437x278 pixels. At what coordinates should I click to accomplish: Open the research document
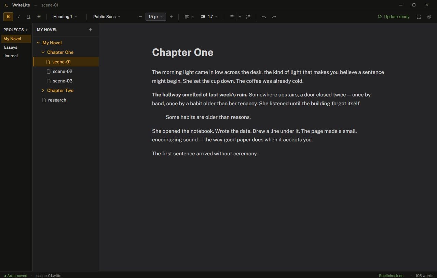point(66,100)
